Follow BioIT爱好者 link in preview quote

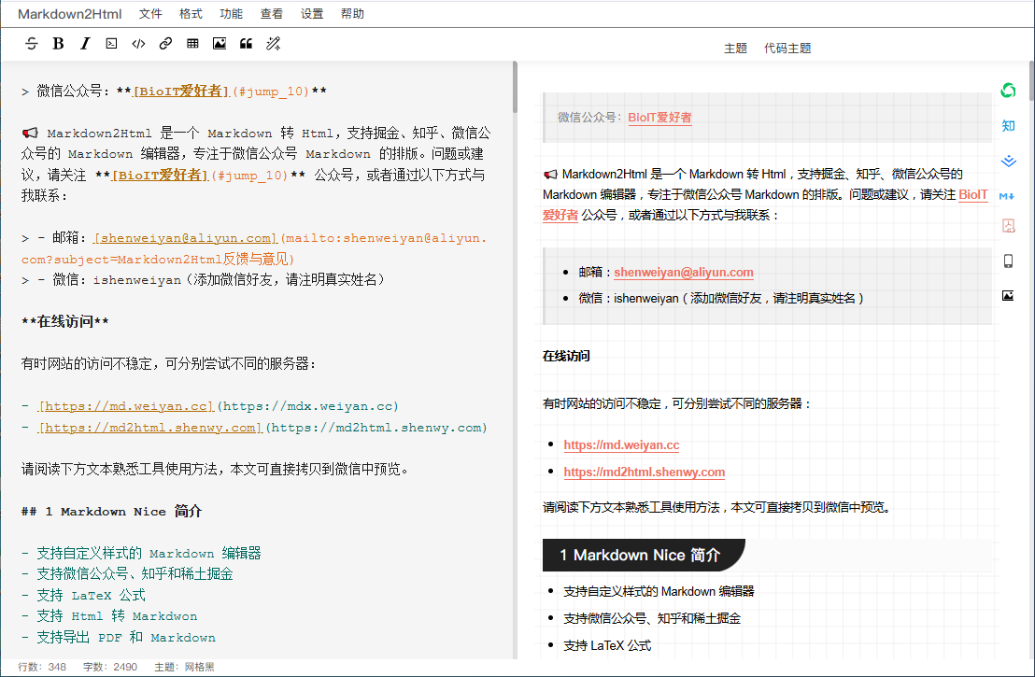click(x=659, y=118)
